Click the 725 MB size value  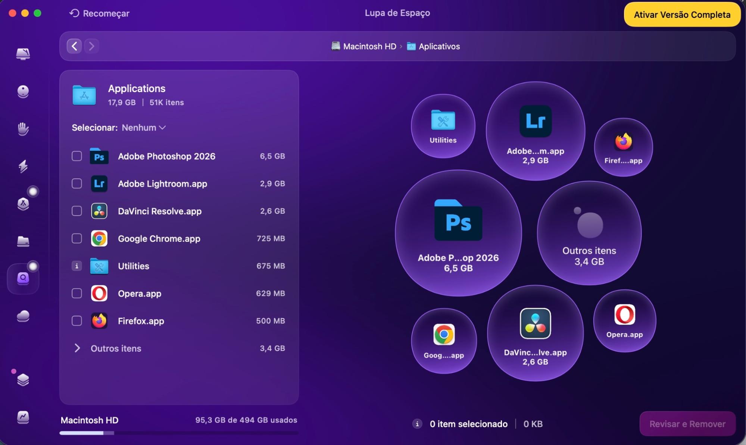[271, 238]
